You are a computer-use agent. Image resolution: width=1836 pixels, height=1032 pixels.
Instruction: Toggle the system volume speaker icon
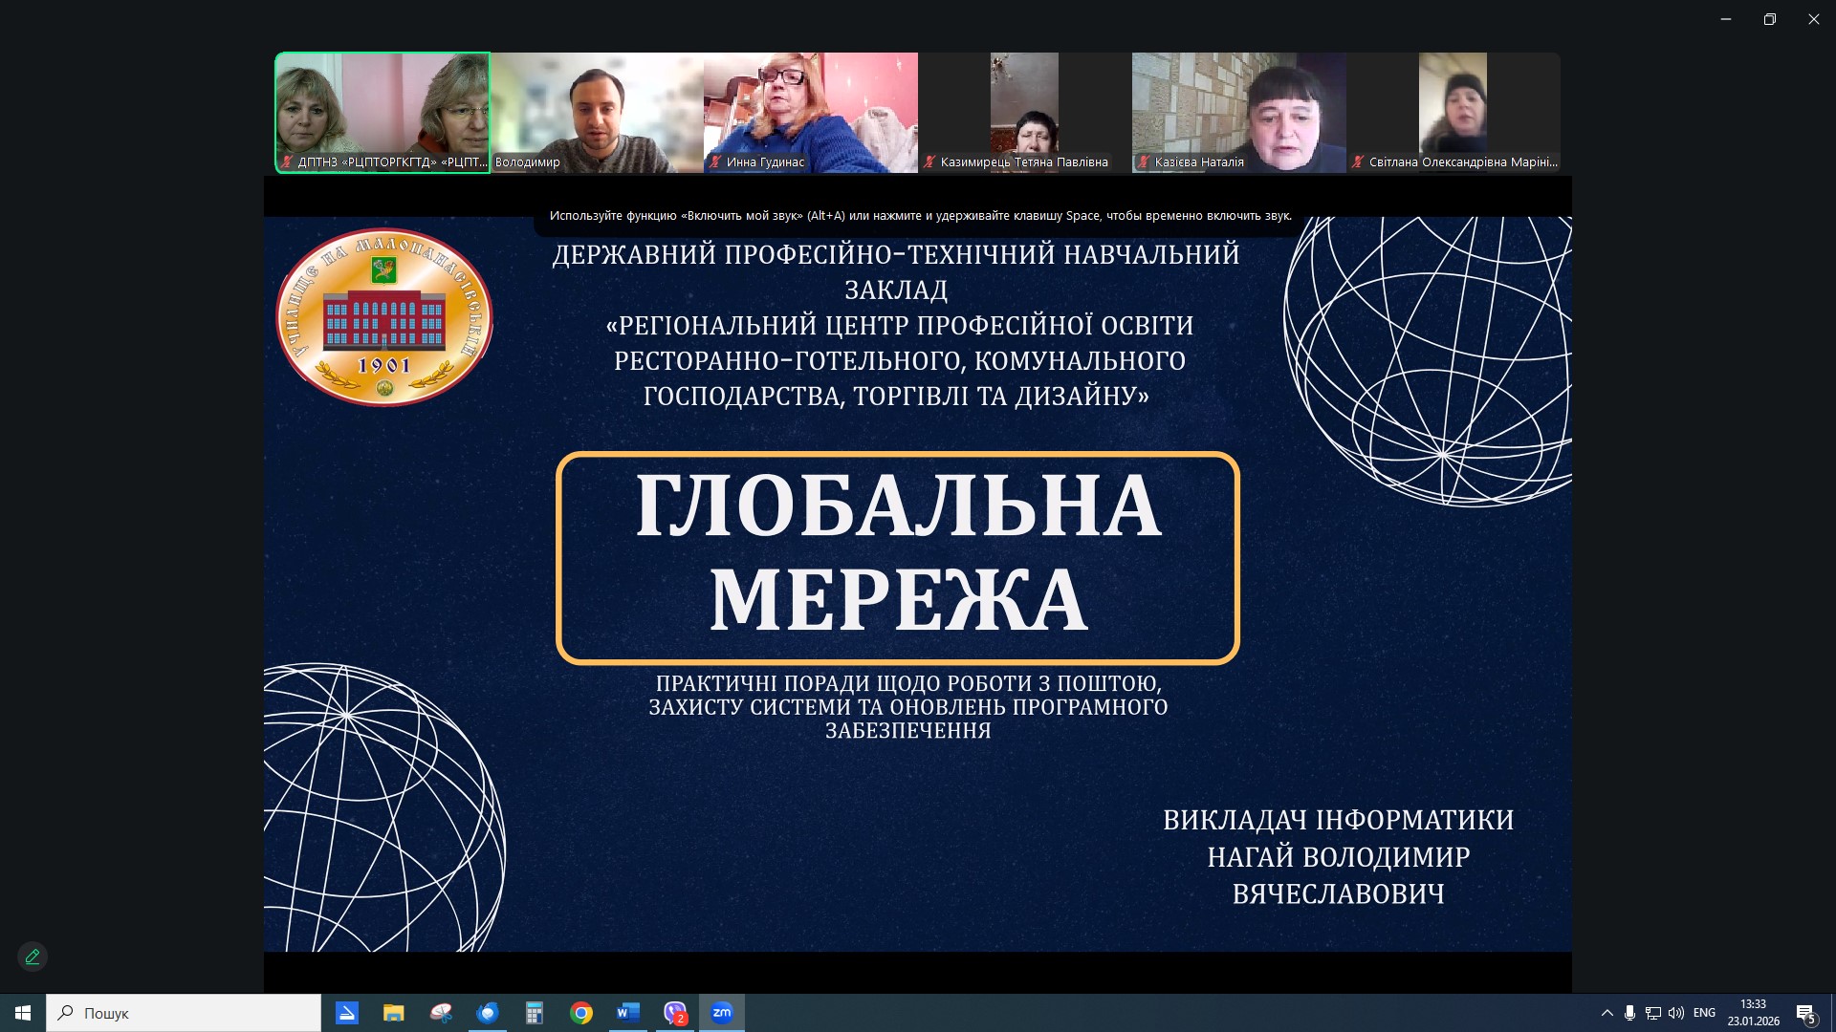pyautogui.click(x=1676, y=1013)
